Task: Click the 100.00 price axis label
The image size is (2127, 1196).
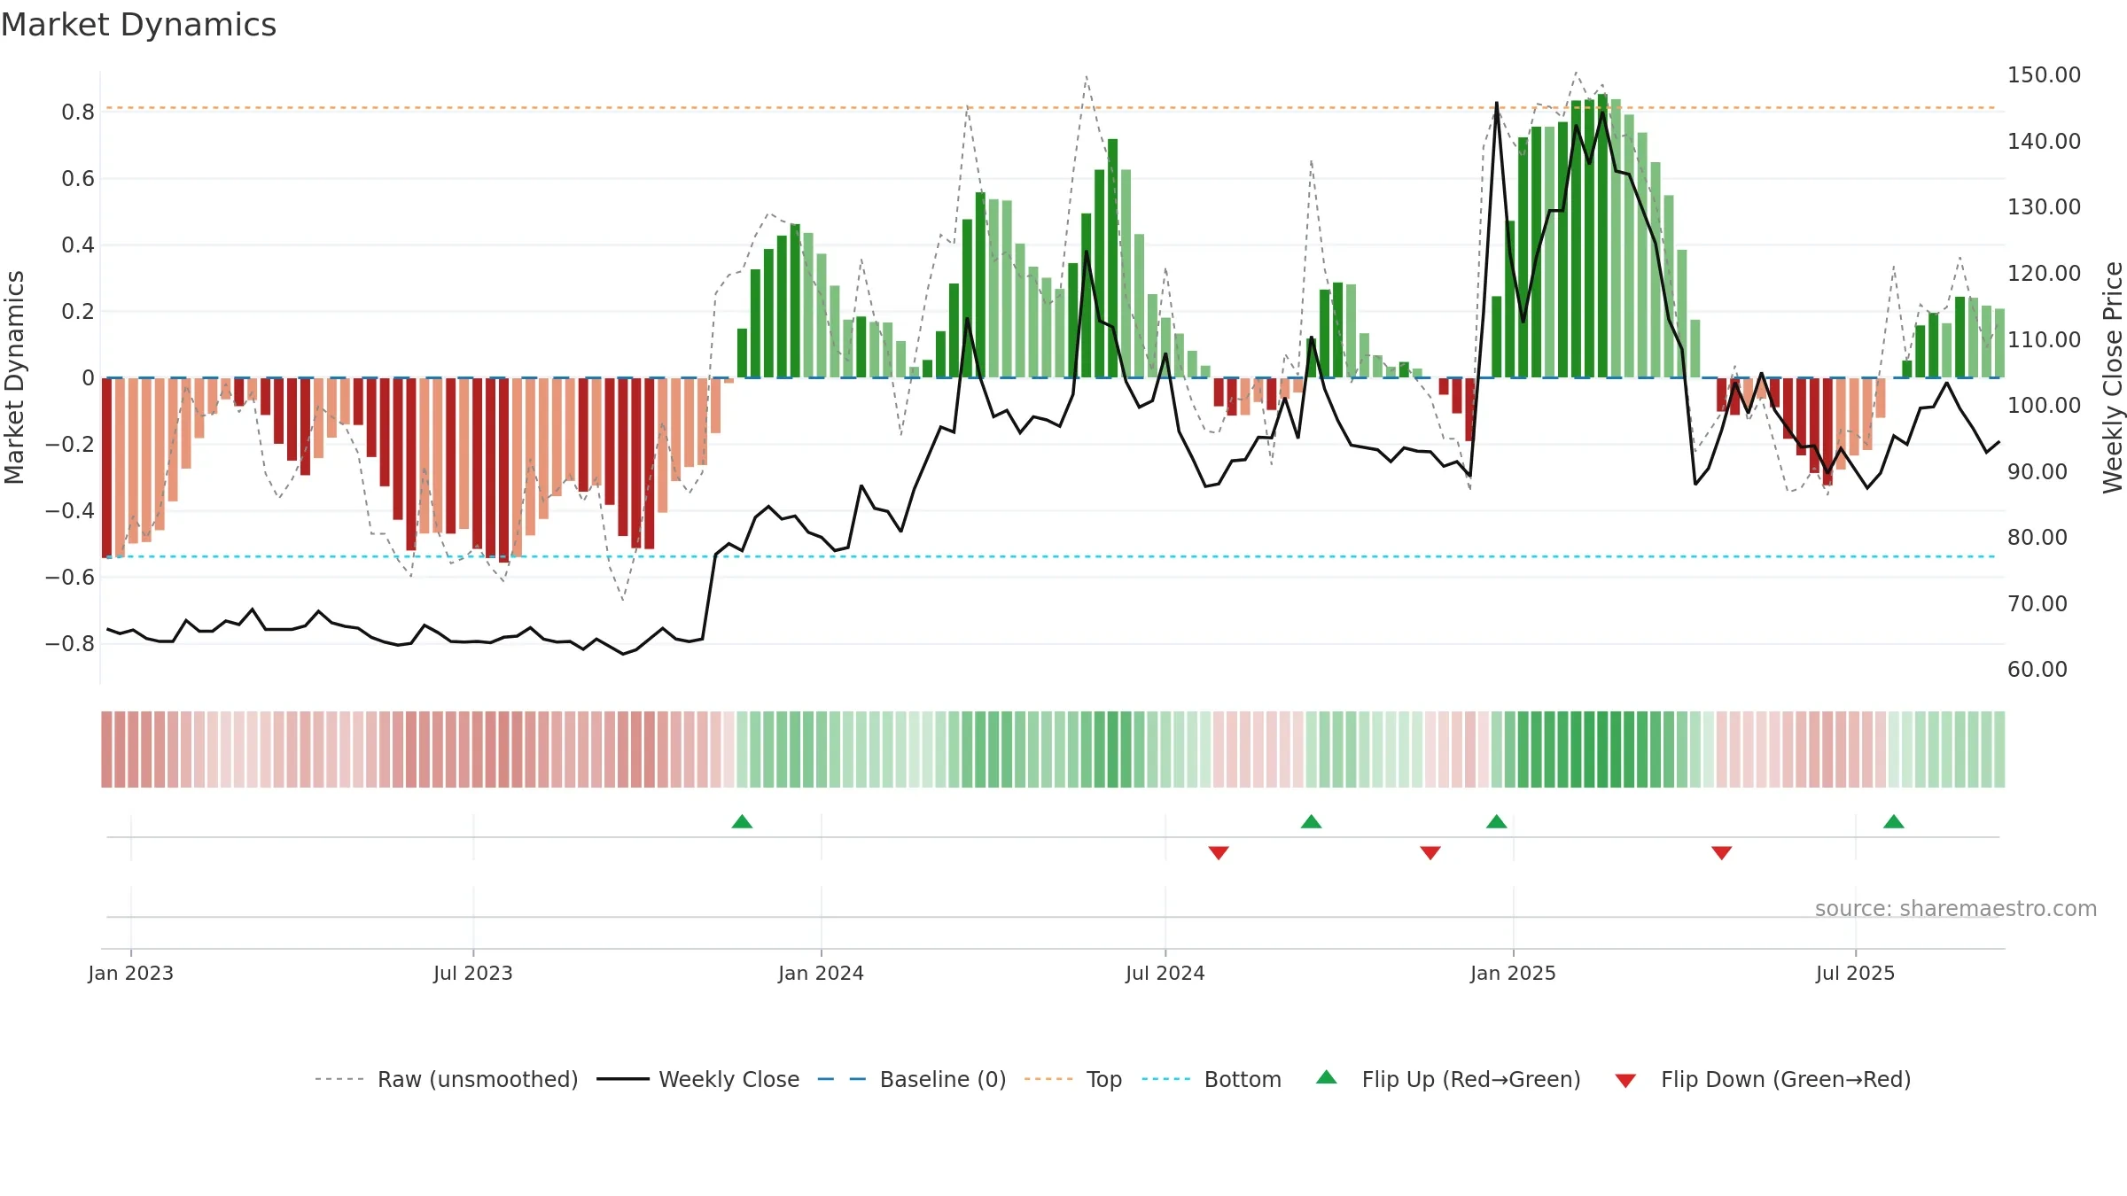Action: (2045, 405)
